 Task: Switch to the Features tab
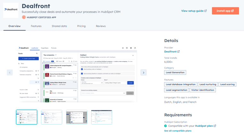[36, 26]
